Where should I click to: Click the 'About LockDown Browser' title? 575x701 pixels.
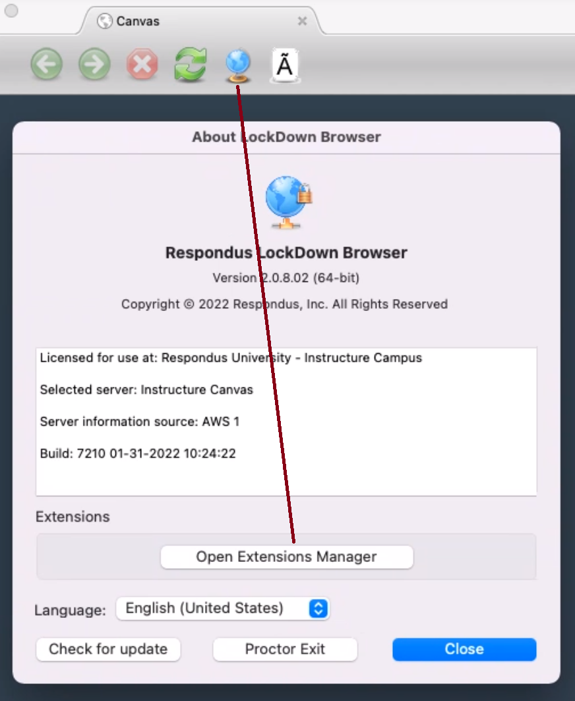286,137
